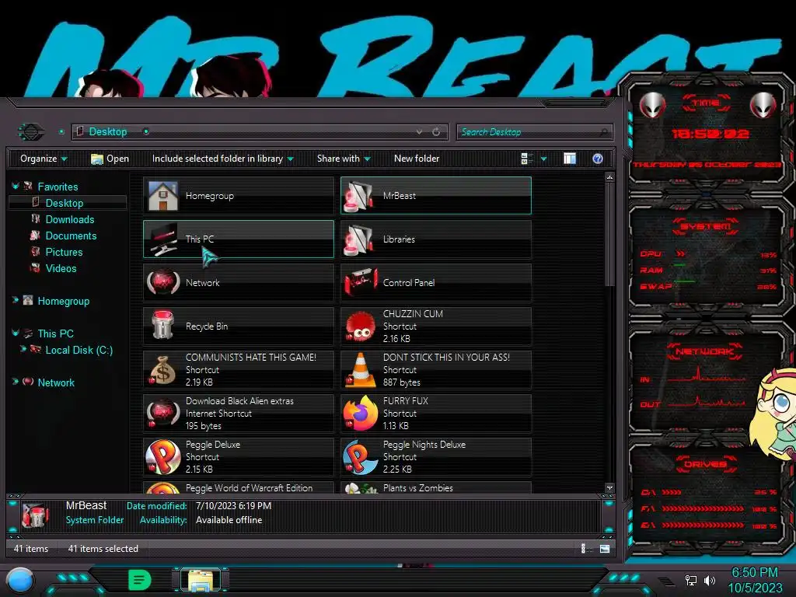796x597 pixels.
Task: Select the Peggle Nights Deluxe icon
Action: pyautogui.click(x=359, y=457)
